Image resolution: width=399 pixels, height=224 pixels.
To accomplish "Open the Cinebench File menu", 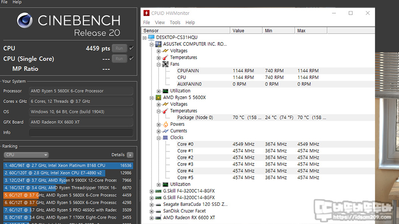I will (4, 2).
